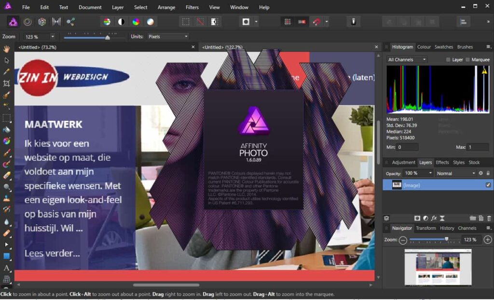Click the Assistant options toolbar icon
This screenshot has width=494, height=300.
click(354, 22)
